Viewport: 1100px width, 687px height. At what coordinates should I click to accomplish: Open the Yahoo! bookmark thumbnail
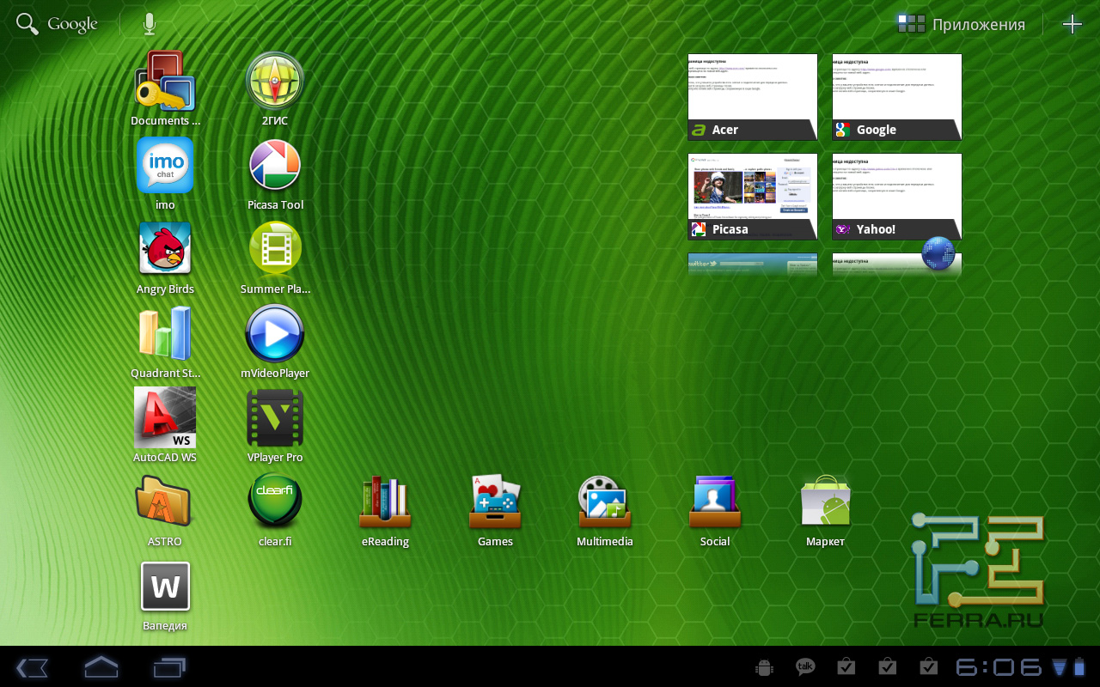tap(897, 196)
